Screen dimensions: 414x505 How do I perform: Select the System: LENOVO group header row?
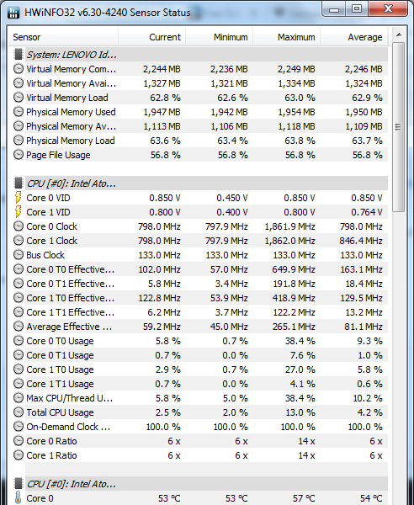199,55
